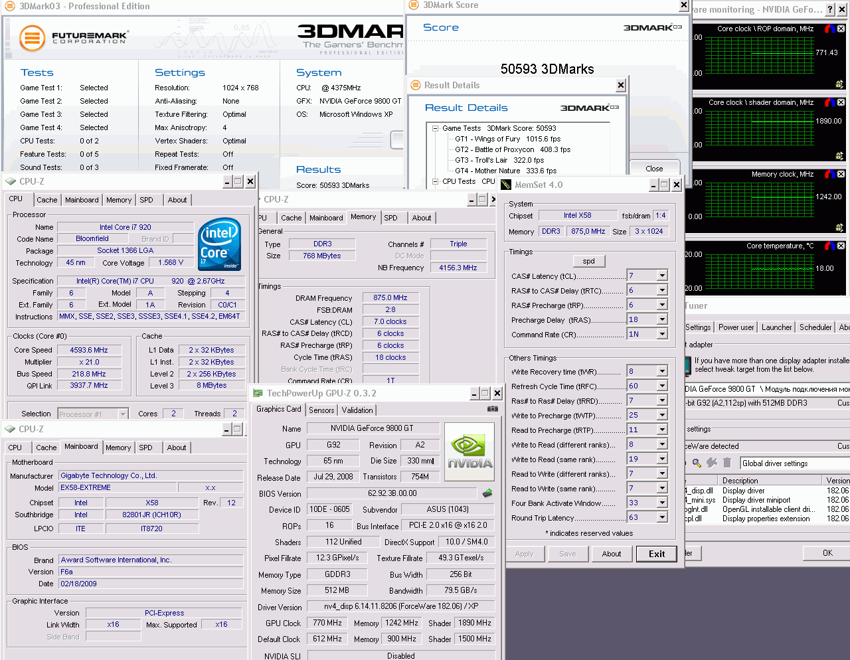
Task: Click OK button in RivaTuner
Action: [x=827, y=552]
